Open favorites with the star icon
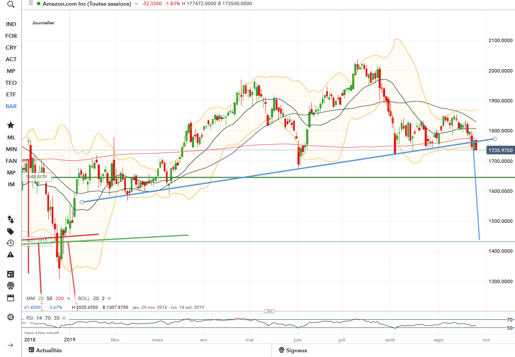 point(10,125)
